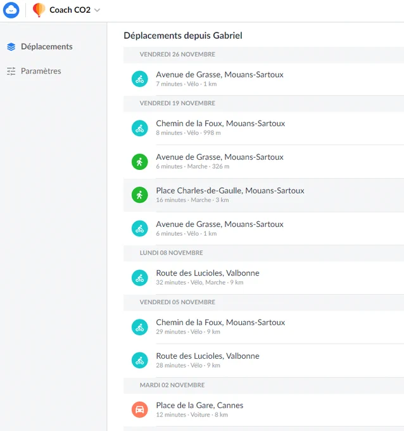
Task: Click the Vendredi 26 Novembre date header
Action: point(263,55)
